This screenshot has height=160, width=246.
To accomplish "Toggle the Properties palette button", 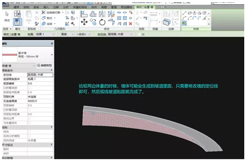I will click(x=17, y=22).
